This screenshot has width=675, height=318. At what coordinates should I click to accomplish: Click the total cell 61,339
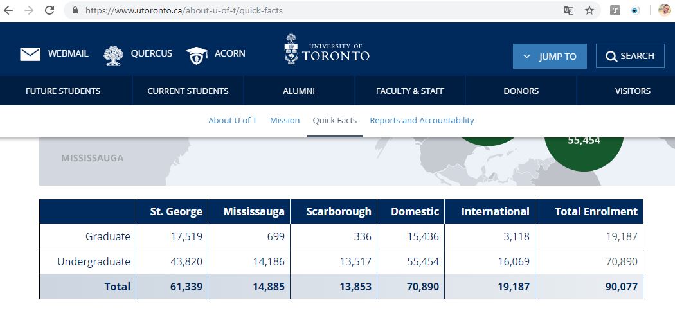pos(186,287)
